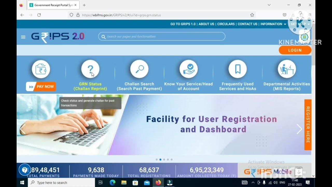Open the Mail app from the taskbar

pyautogui.click(x=147, y=183)
